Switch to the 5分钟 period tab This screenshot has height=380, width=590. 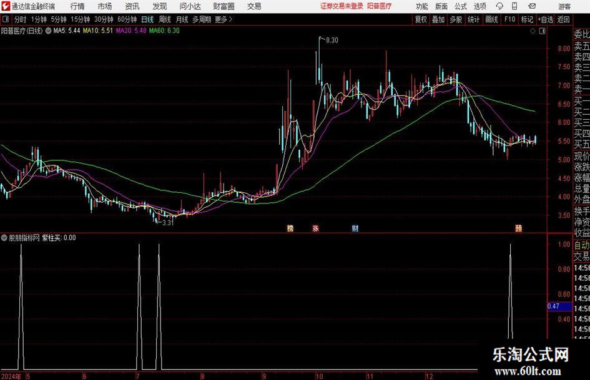click(58, 19)
